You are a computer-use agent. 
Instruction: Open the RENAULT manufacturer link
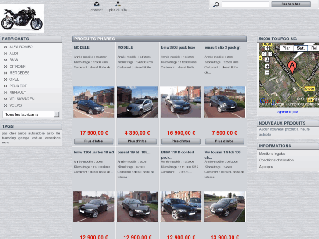[18, 93]
